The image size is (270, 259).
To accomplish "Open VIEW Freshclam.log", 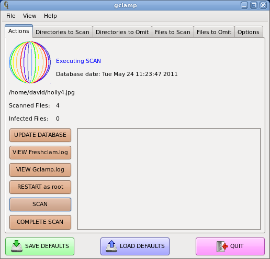I will tap(40, 153).
